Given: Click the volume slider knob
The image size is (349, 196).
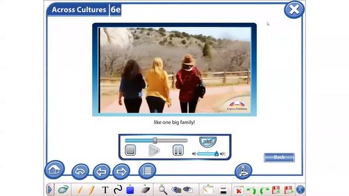Looking at the screenshot, I should 216,154.
